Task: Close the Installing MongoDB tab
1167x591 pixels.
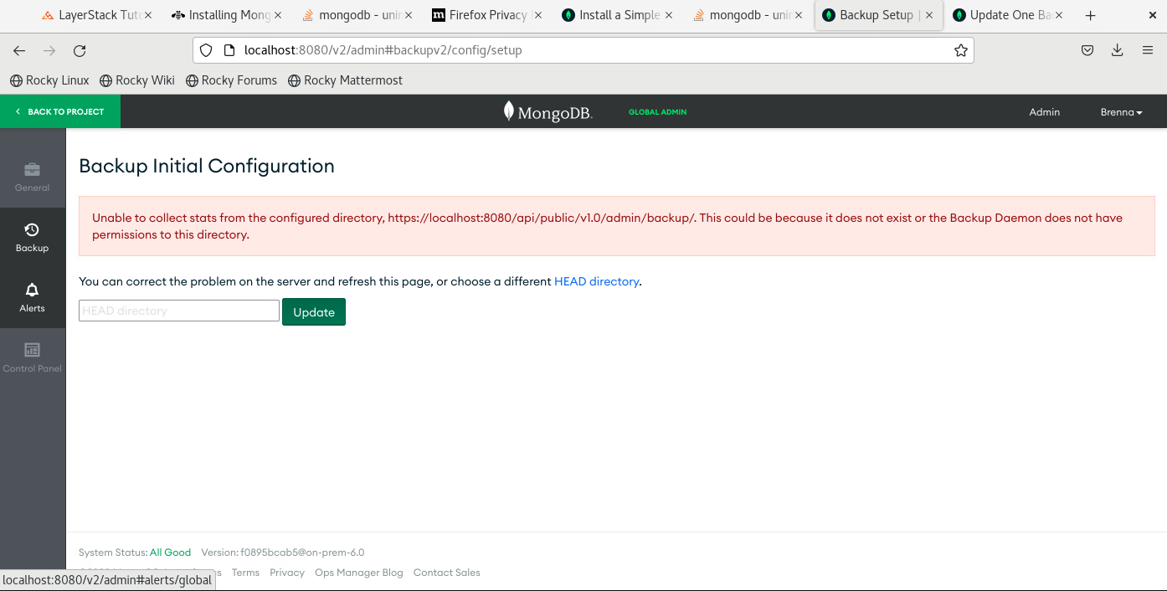Action: point(278,15)
